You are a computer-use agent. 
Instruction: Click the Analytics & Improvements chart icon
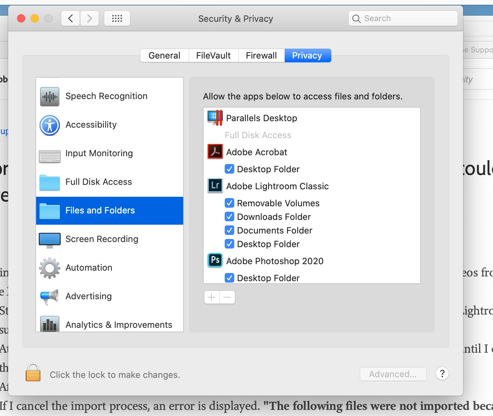point(50,324)
